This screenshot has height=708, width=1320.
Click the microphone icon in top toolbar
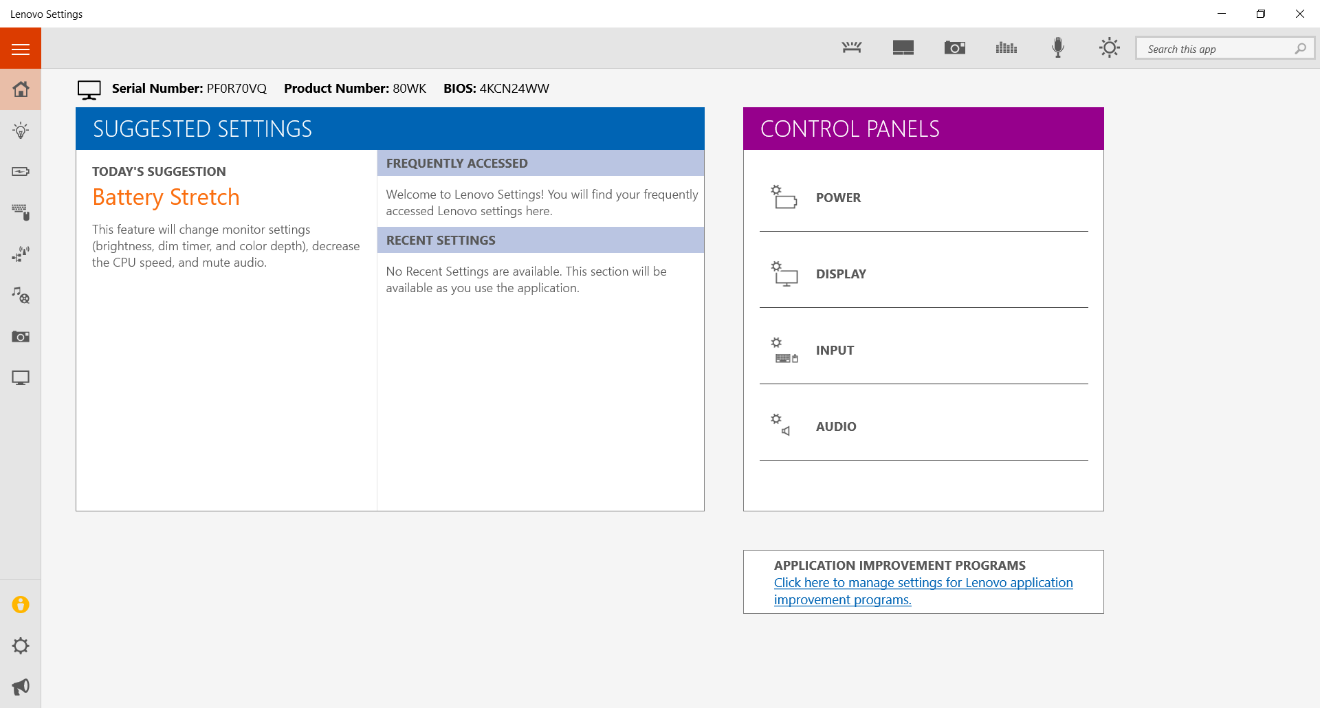(1058, 47)
